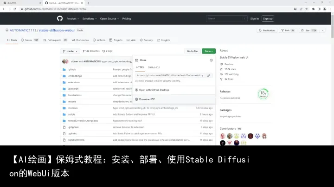This screenshot has height=187, width=334.
Task: Open the models folder
Action: pyautogui.click(x=72, y=102)
